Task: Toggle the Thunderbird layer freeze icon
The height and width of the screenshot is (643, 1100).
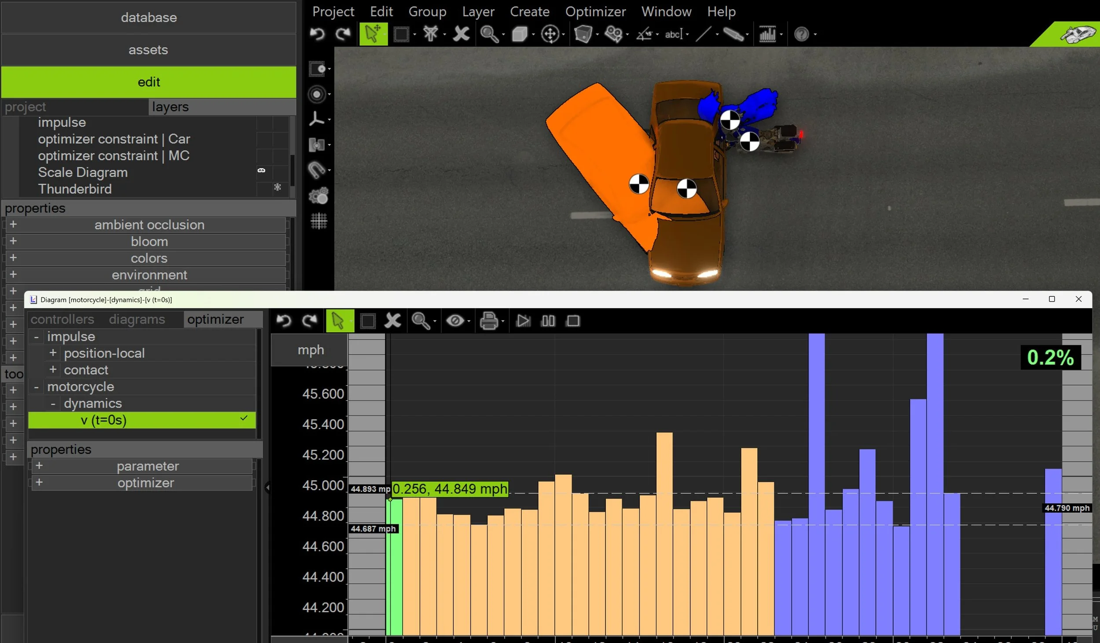Action: [277, 187]
